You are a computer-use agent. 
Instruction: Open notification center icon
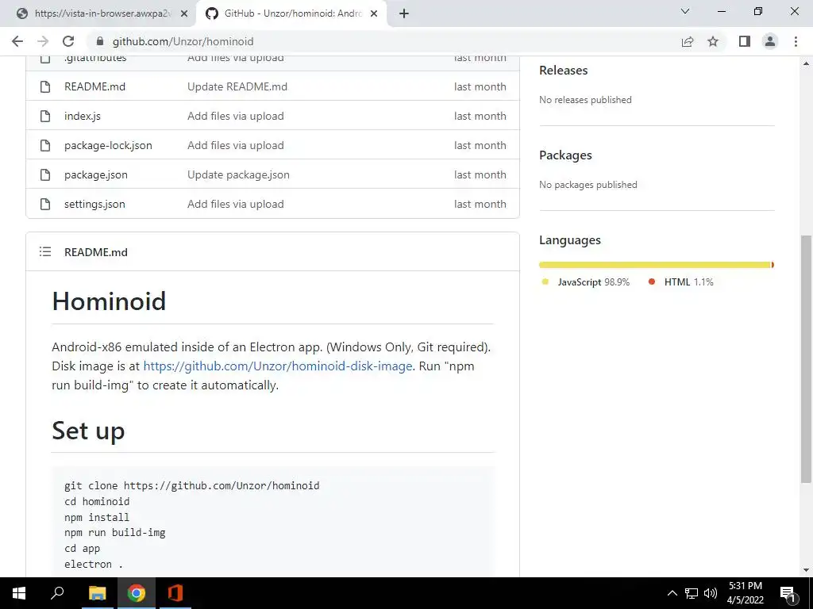(x=788, y=593)
